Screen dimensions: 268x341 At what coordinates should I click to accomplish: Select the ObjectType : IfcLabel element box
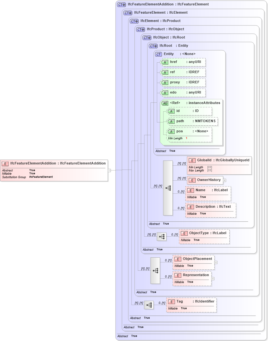pyautogui.click(x=204, y=236)
